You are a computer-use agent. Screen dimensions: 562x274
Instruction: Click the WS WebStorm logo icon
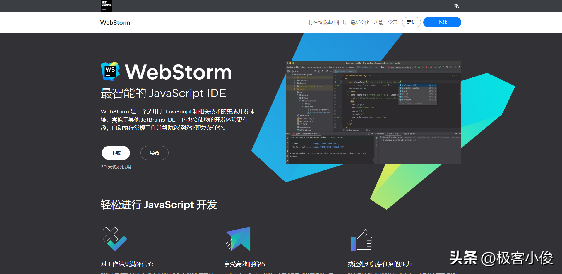[x=110, y=71]
